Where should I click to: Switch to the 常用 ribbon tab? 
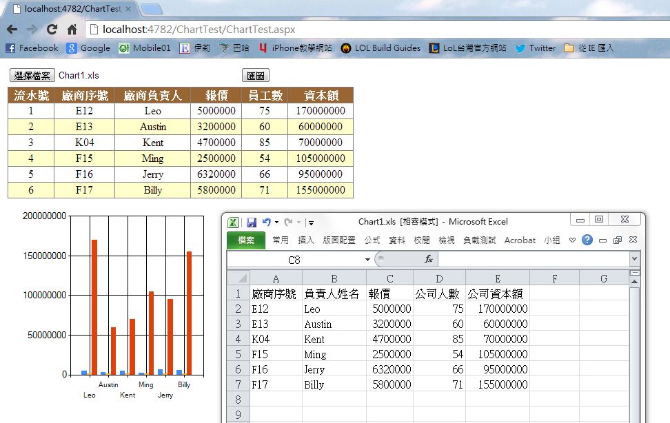(x=281, y=240)
